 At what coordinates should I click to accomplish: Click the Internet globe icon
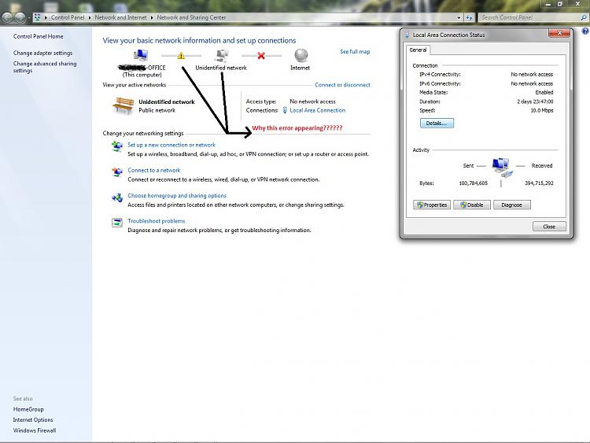pyautogui.click(x=301, y=55)
